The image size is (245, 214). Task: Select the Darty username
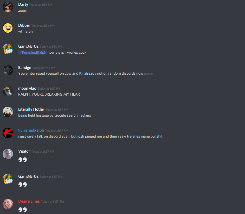click(23, 4)
